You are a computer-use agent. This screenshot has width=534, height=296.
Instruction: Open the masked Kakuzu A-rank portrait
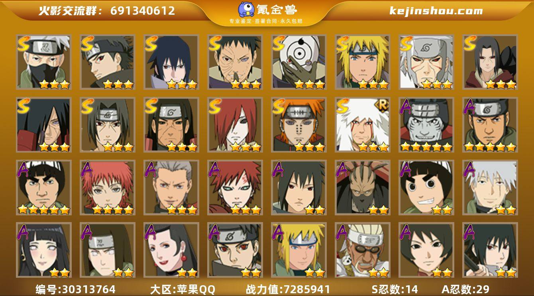[362, 188]
